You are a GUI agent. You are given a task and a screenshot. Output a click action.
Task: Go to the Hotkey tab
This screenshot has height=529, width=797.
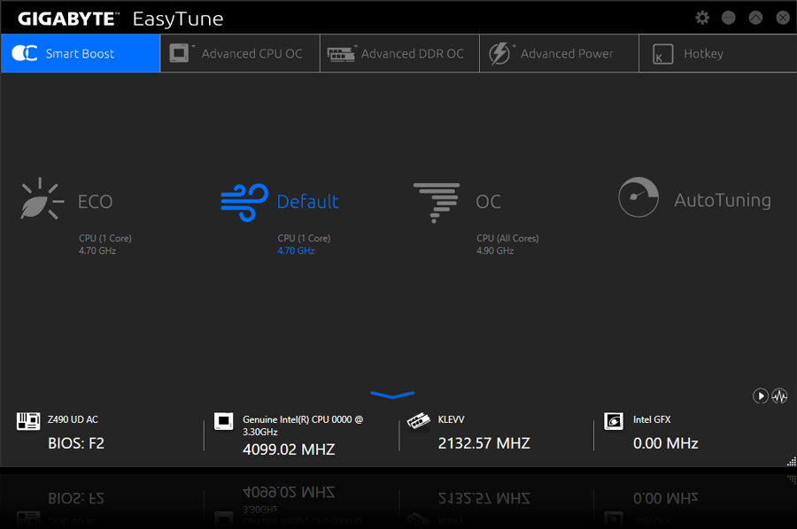coord(717,53)
